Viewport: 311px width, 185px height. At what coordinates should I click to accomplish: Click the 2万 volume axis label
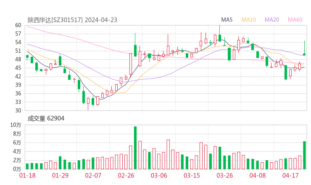coord(17,160)
